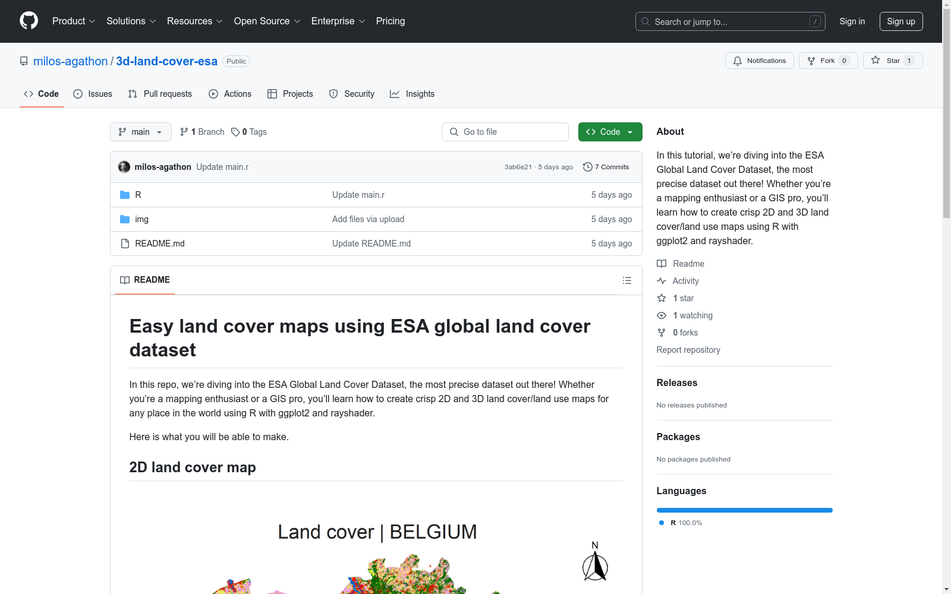Image resolution: width=951 pixels, height=594 pixels.
Task: Open the README.md file name
Action: [160, 244]
